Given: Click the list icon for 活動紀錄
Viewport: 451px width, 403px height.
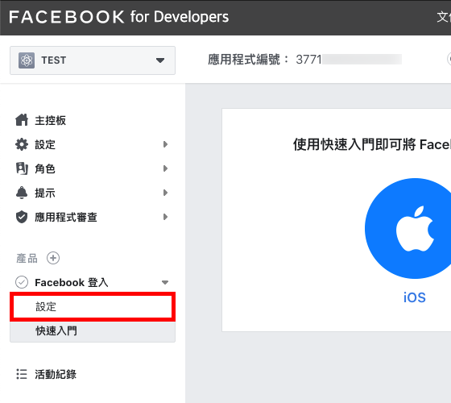Looking at the screenshot, I should pos(22,374).
